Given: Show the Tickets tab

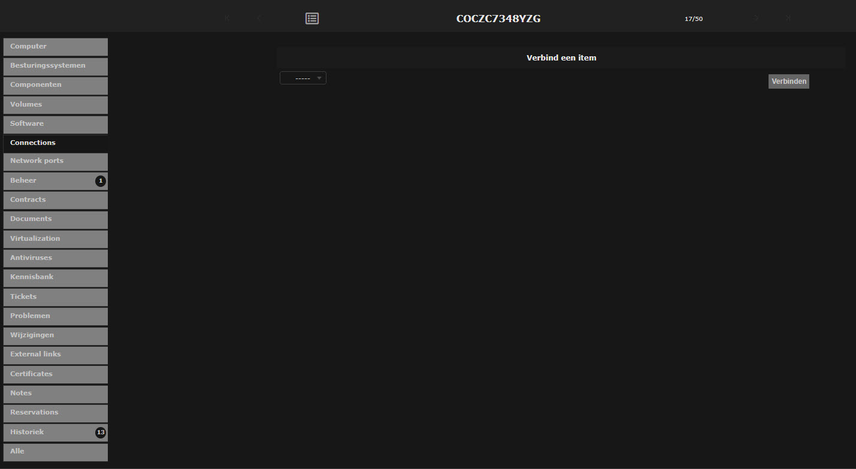Looking at the screenshot, I should [x=56, y=297].
